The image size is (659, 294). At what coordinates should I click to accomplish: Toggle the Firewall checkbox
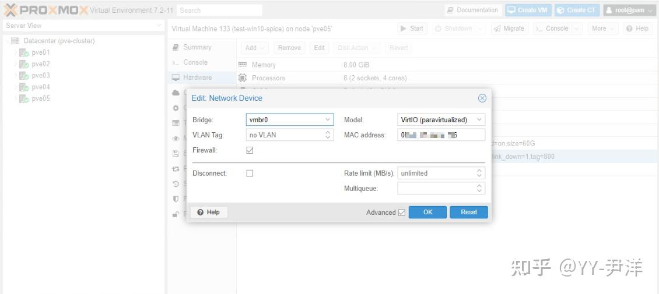(250, 150)
